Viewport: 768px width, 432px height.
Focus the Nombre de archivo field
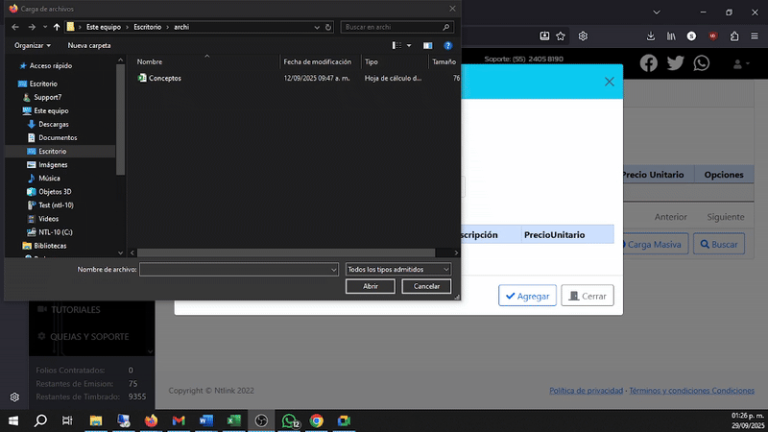click(238, 270)
